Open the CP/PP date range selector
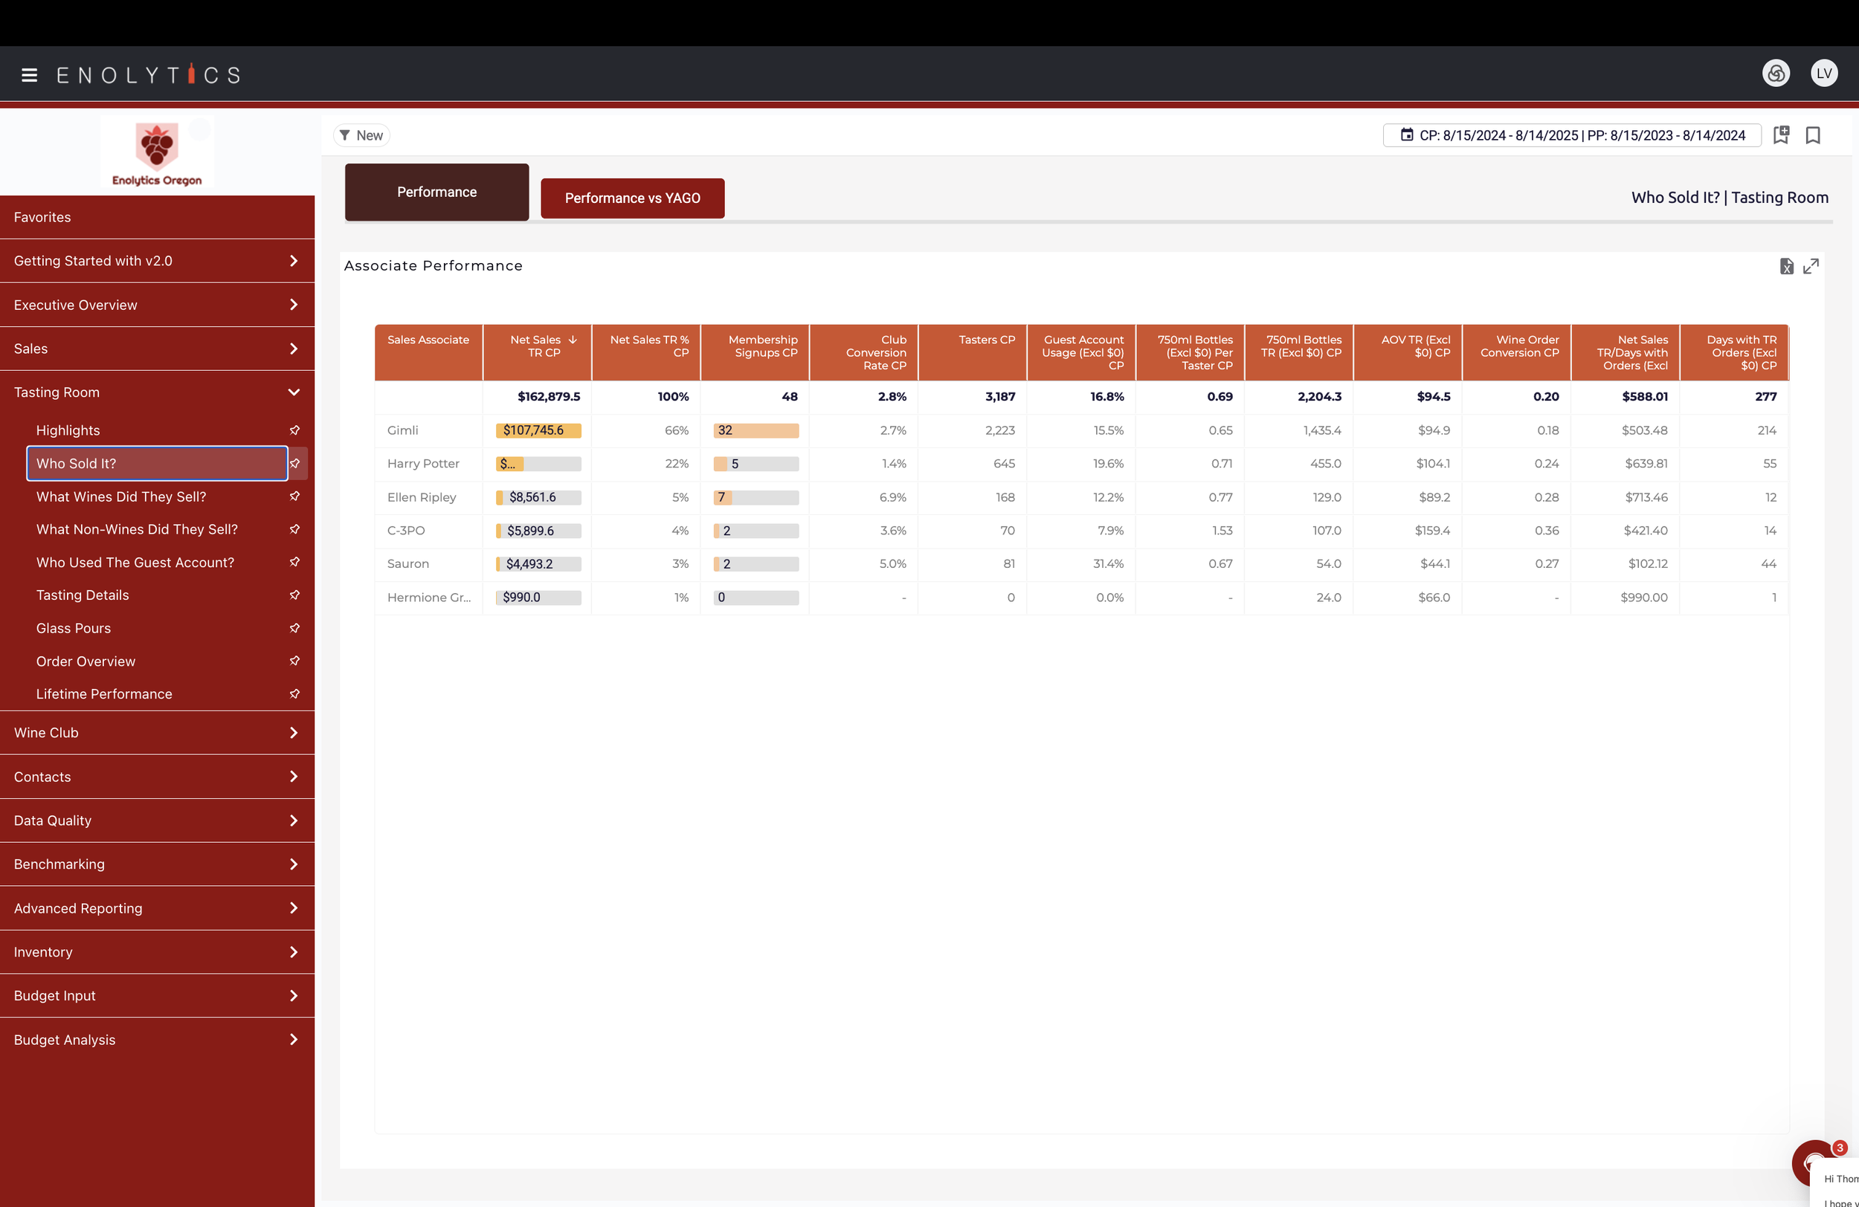The height and width of the screenshot is (1207, 1859). tap(1571, 135)
